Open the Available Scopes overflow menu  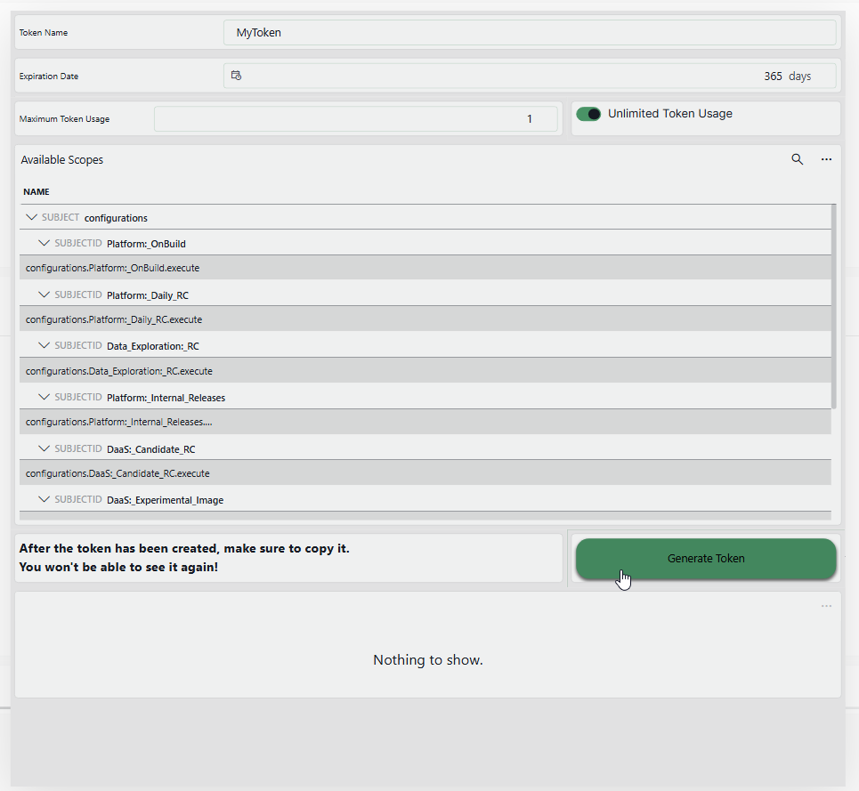coord(826,159)
